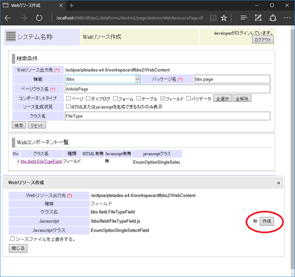Screen dimensions: 295x277
Task: Open the システム名称 hamburger menu icon
Action: coord(11,37)
